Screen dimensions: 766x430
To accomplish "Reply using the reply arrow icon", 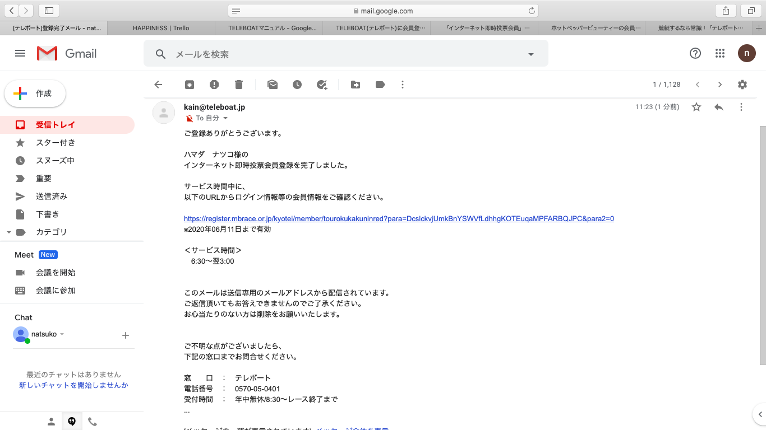I will pos(719,107).
